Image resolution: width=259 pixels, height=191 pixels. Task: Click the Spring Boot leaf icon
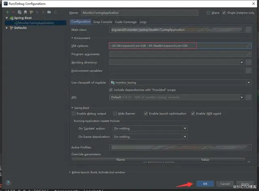pos(12,18)
